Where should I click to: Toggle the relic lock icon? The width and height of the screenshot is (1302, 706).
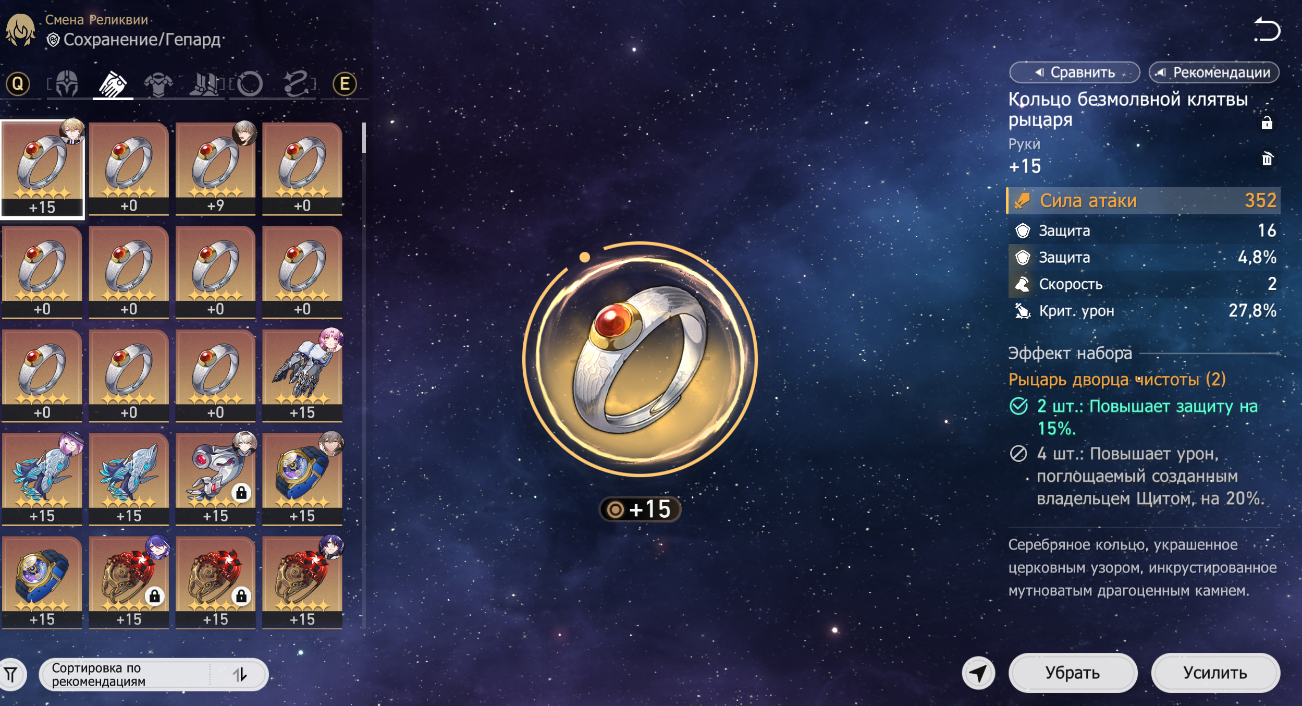[x=1267, y=123]
